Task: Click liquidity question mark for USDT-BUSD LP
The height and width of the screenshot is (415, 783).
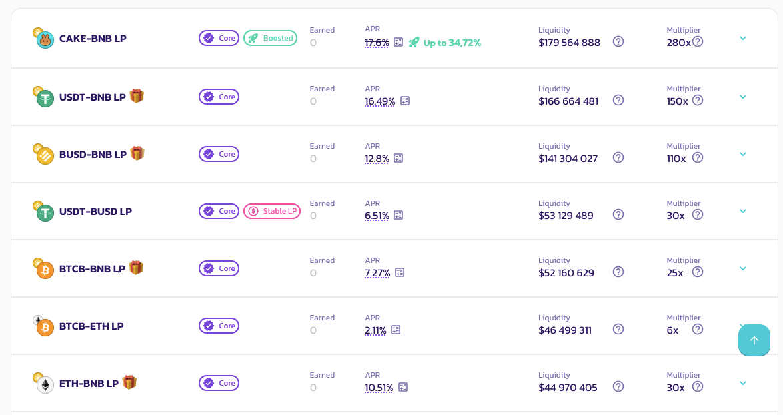Action: tap(618, 215)
